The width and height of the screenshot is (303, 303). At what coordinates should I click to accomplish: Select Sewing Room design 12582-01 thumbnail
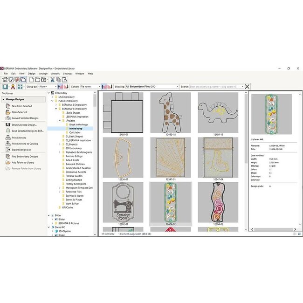click(123, 202)
